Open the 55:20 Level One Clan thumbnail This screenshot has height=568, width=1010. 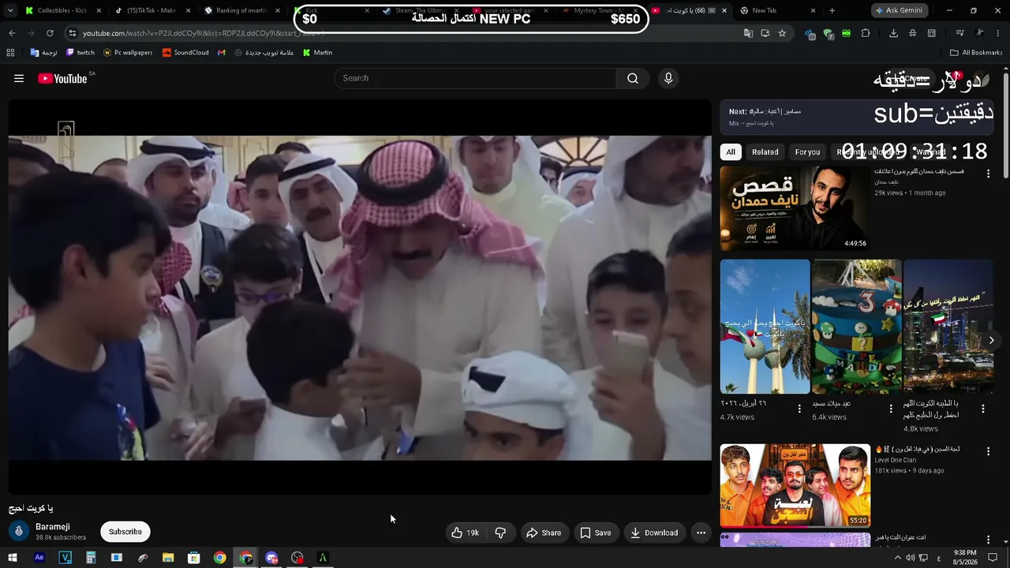coord(795,486)
